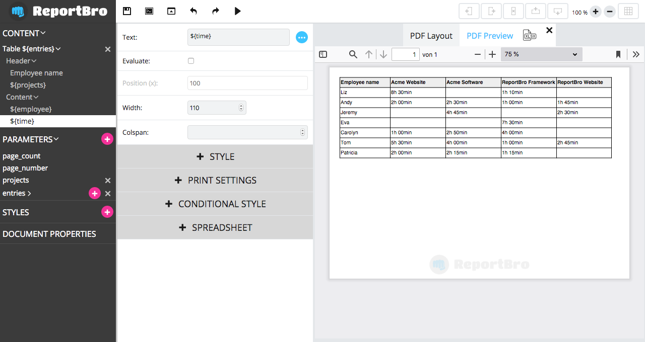This screenshot has height=342, width=645.
Task: Go to previous PDF page
Action: point(369,54)
